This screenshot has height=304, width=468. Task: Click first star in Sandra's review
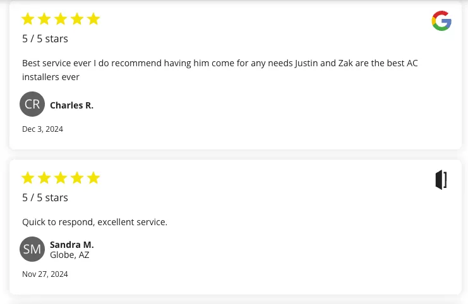(x=28, y=178)
